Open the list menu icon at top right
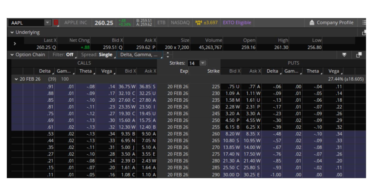Image resolution: width=373 pixels, height=196 pixels. coord(364,23)
